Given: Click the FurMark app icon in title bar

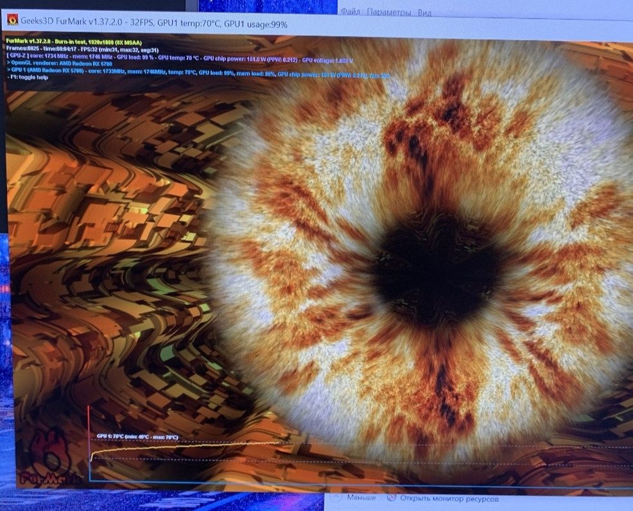Looking at the screenshot, I should [x=12, y=22].
